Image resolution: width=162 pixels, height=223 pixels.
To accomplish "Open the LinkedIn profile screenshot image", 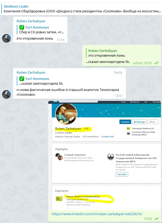I will pyautogui.click(x=105, y=155).
